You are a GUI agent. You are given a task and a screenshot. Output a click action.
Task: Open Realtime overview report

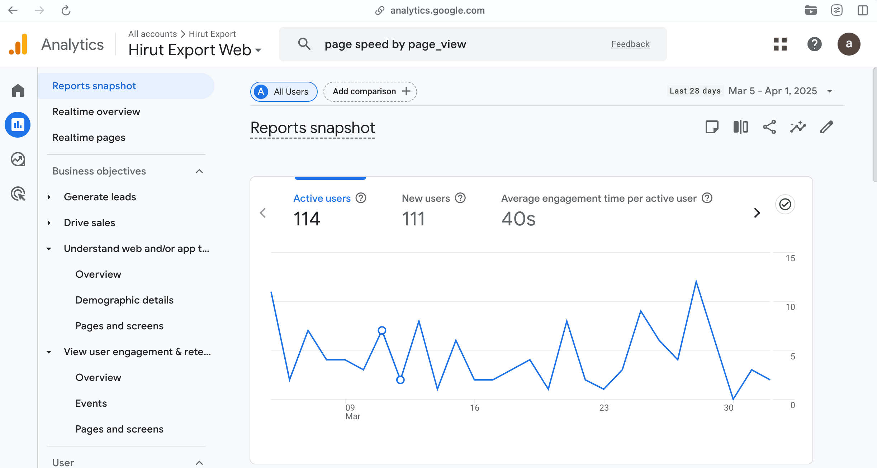click(96, 112)
